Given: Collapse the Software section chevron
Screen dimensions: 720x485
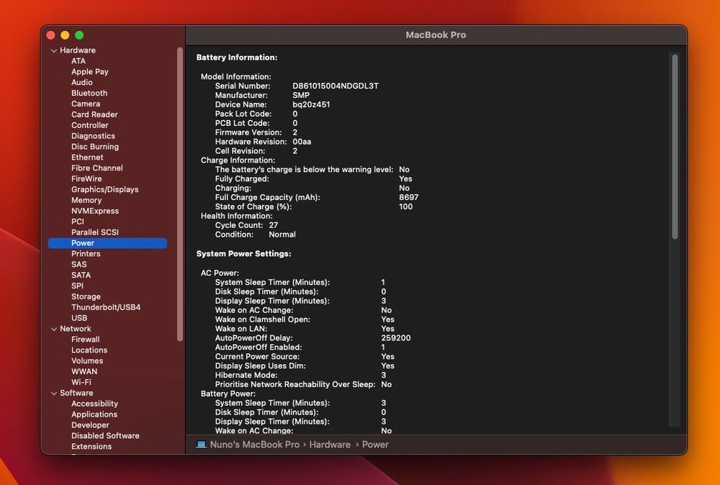Looking at the screenshot, I should pyautogui.click(x=54, y=393).
